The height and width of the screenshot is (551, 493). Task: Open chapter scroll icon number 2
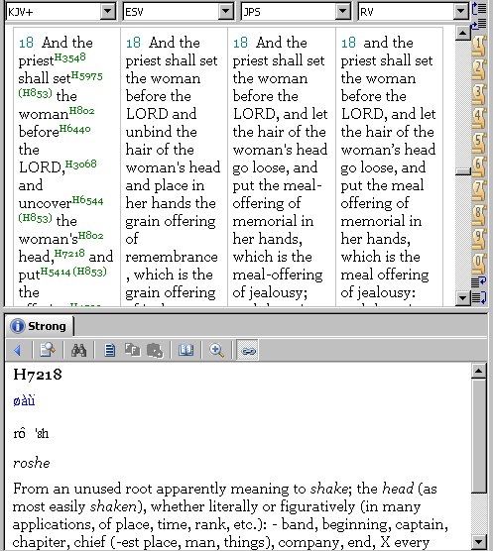478,70
